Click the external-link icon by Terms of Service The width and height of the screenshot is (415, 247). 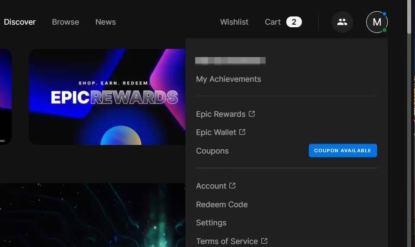(x=264, y=241)
